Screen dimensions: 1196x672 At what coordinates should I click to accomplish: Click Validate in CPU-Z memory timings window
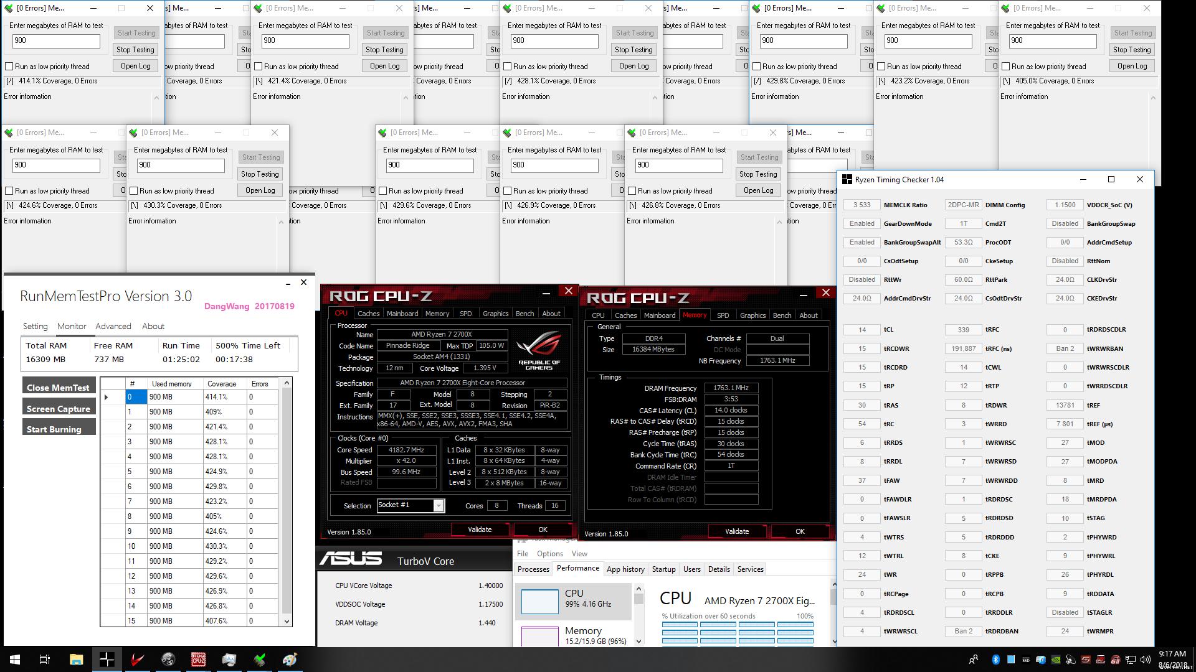pyautogui.click(x=737, y=531)
